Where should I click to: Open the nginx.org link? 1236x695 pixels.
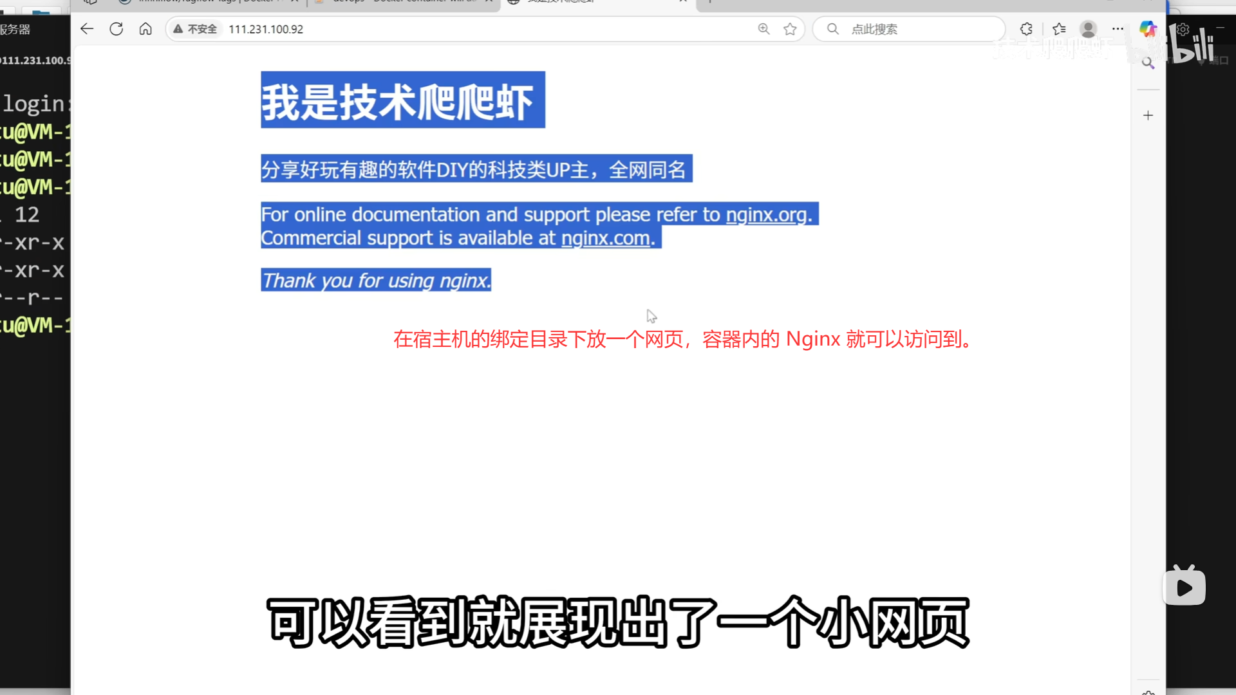[x=766, y=215]
